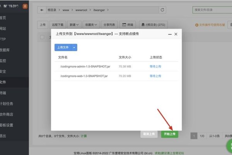The image size is (232, 155).
Task: Click 等待上传 status for codingmore-admin jar
Action: click(155, 66)
